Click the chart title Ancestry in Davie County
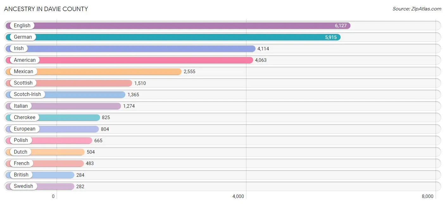 [x=46, y=9]
